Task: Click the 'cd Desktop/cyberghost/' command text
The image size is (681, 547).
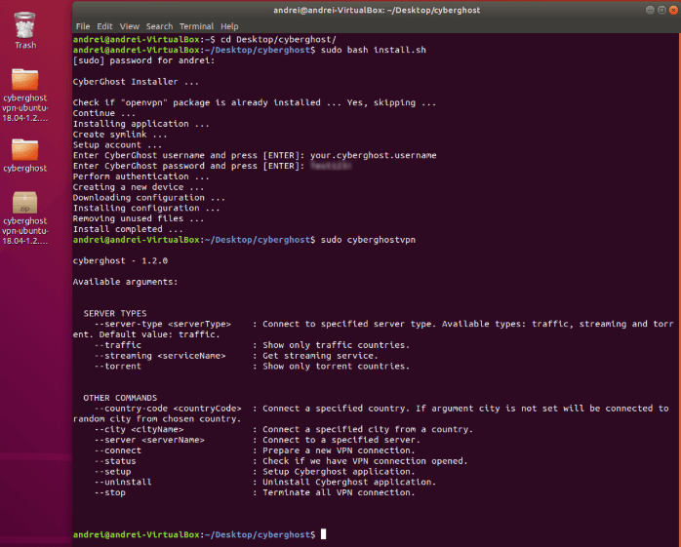Action: point(278,40)
